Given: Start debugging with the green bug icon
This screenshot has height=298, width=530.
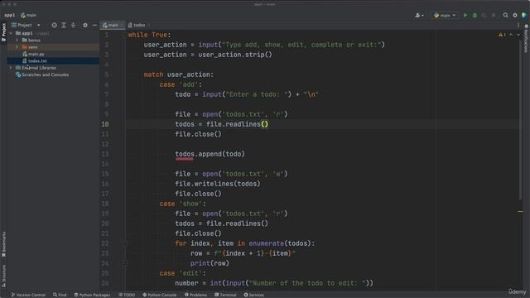Looking at the screenshot, I should 475,15.
